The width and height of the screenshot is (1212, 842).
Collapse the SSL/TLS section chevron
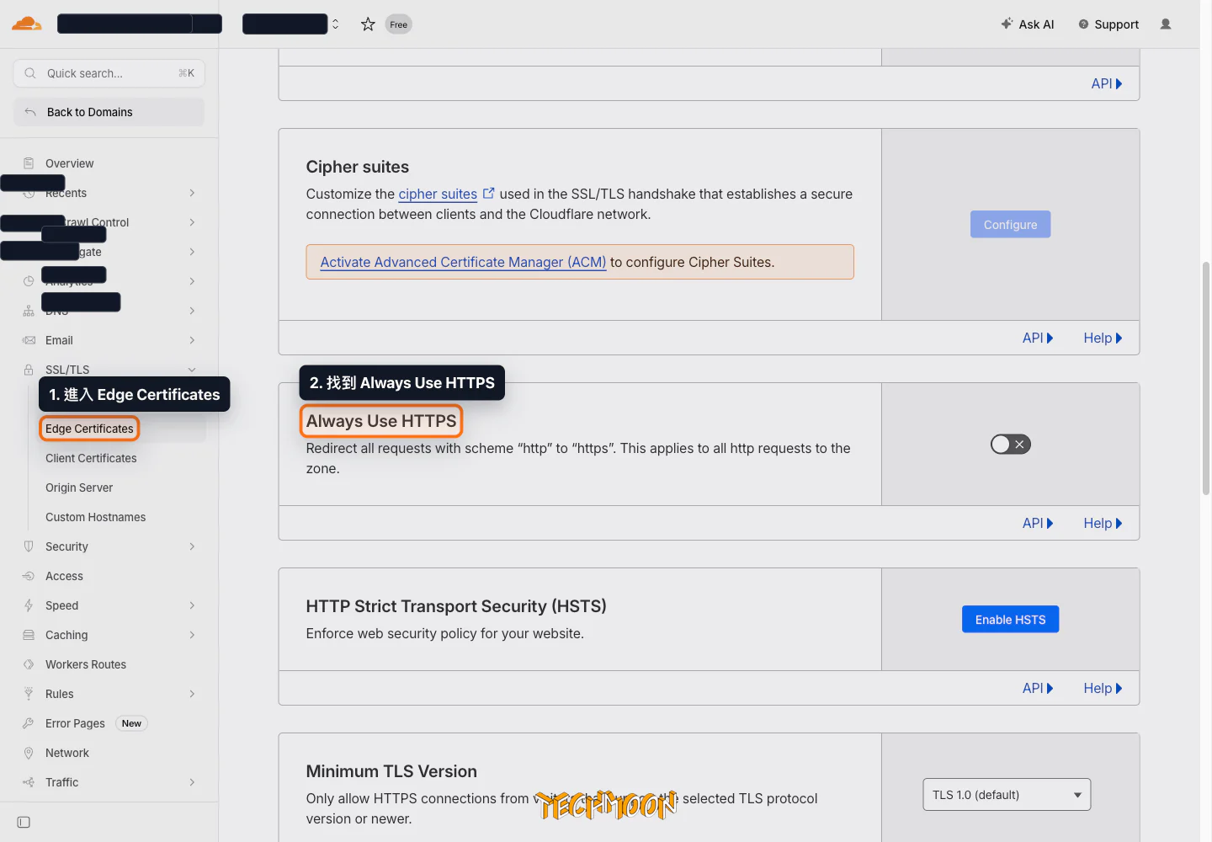pyautogui.click(x=192, y=370)
